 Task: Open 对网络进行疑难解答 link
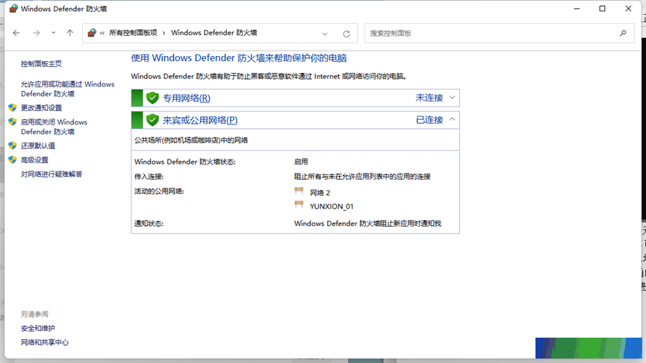point(52,174)
